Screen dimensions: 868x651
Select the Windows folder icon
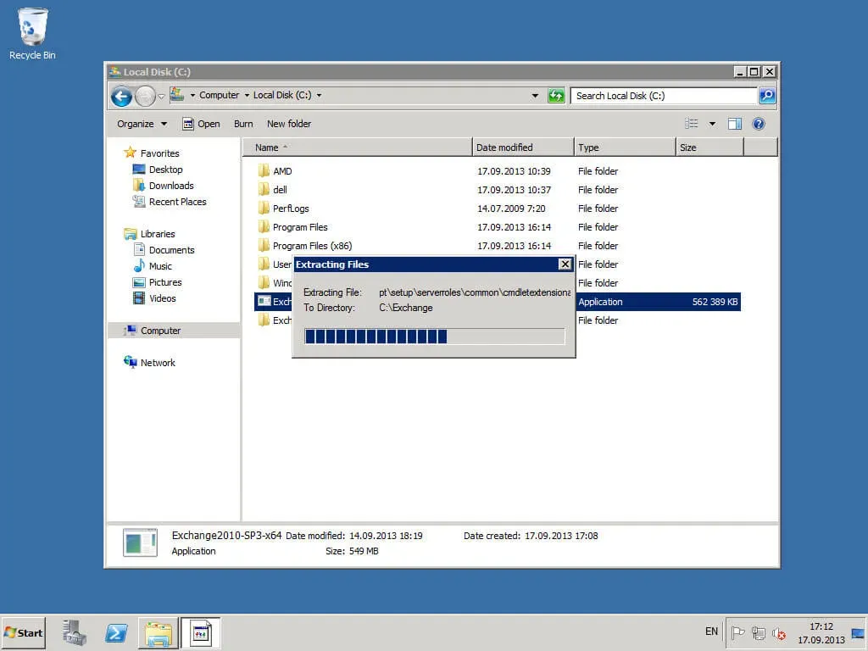pyautogui.click(x=264, y=283)
